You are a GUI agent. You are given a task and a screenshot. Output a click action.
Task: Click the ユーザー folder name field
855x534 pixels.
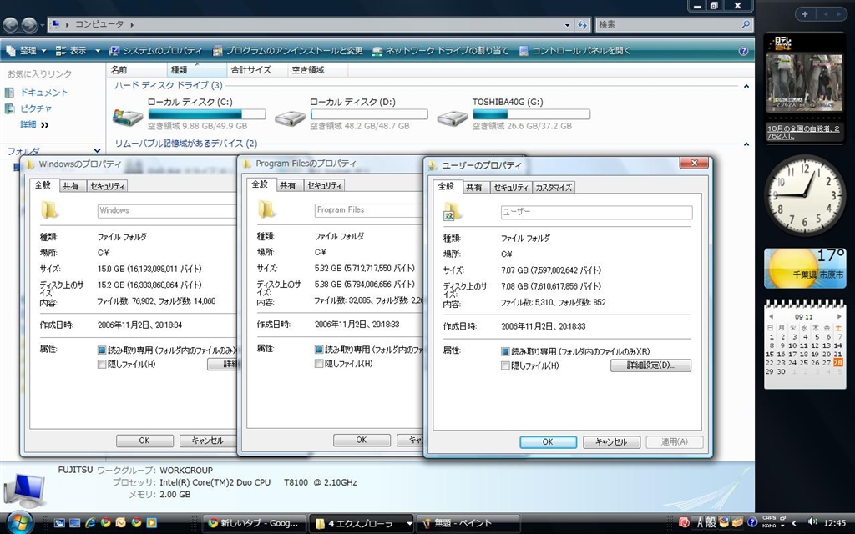point(596,212)
